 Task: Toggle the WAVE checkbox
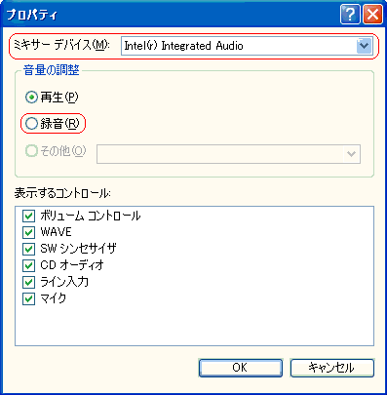click(x=28, y=232)
